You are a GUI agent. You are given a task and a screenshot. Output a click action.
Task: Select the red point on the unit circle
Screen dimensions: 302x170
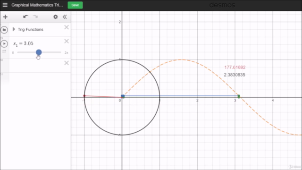coord(84,96)
